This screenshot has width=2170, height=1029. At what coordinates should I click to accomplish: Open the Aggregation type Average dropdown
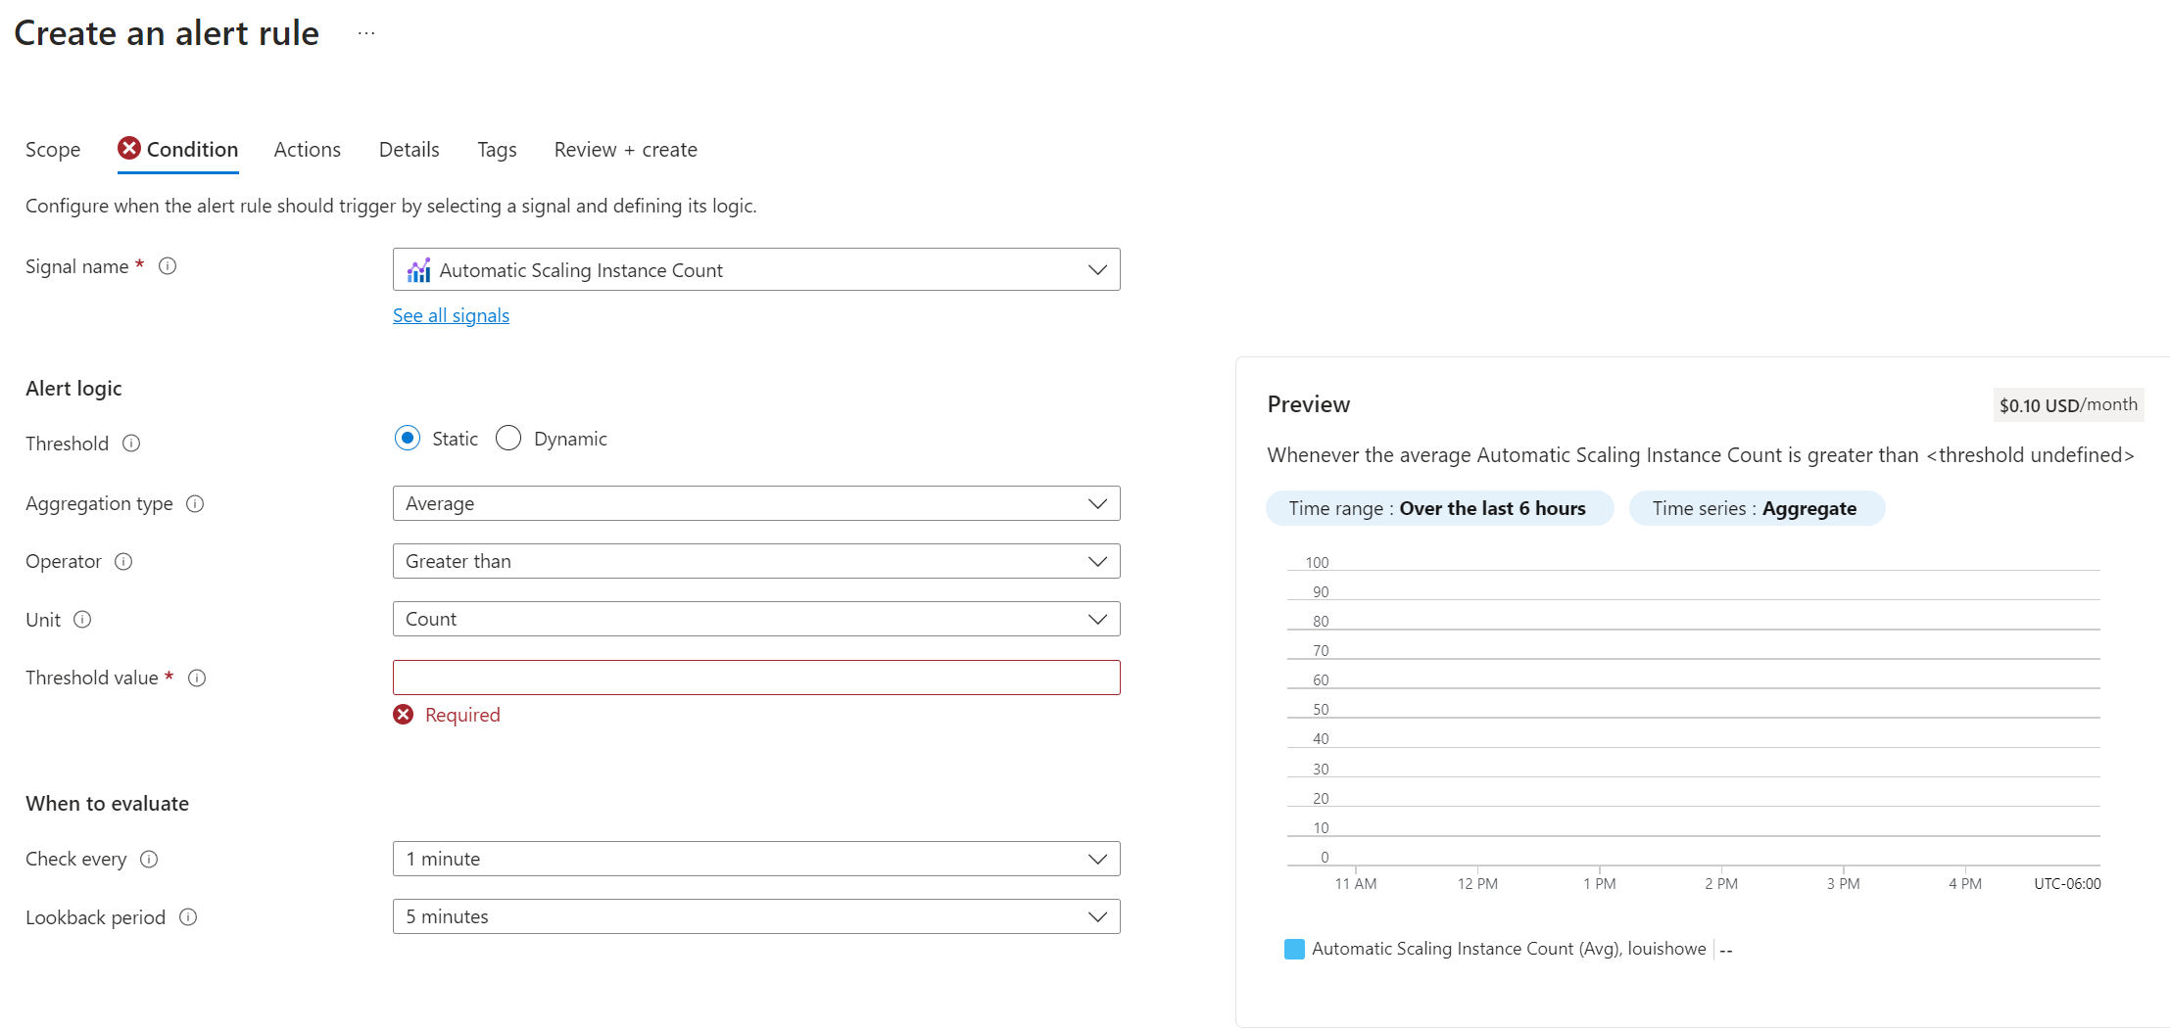pos(756,503)
